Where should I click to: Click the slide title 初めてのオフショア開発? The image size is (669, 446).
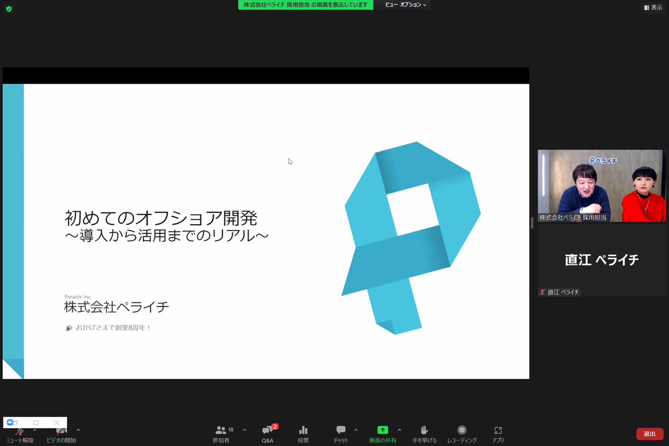161,218
